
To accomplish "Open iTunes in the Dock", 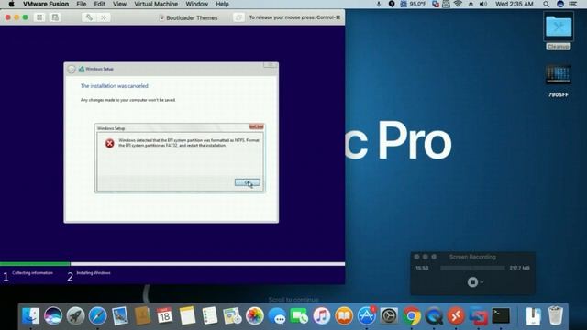I will [322, 315].
